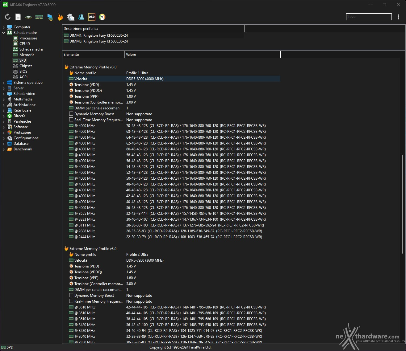Click the Refresh toolbar icon
Viewport: 406px width, 351px height.
click(8, 17)
